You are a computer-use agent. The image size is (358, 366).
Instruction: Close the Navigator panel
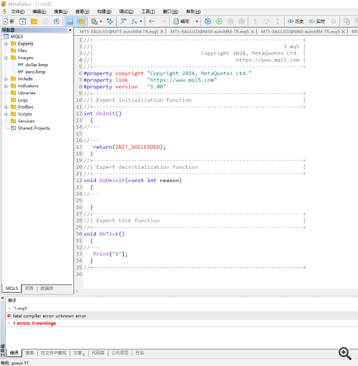pos(70,30)
